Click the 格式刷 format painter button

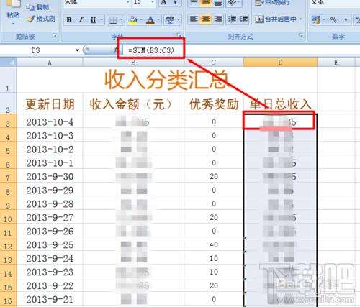(x=41, y=19)
